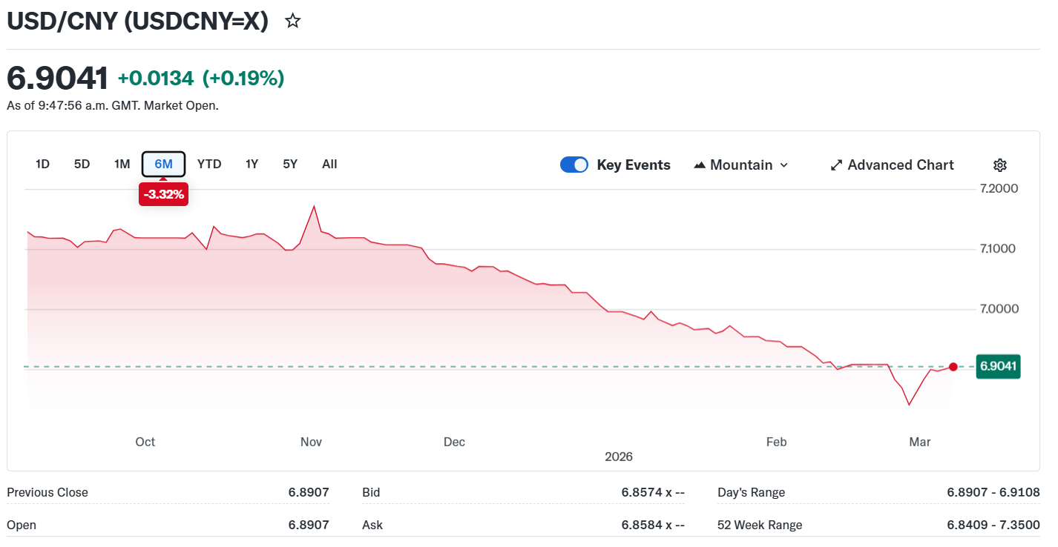The image size is (1058, 547).
Task: Click the Key Events label
Action: (x=633, y=165)
